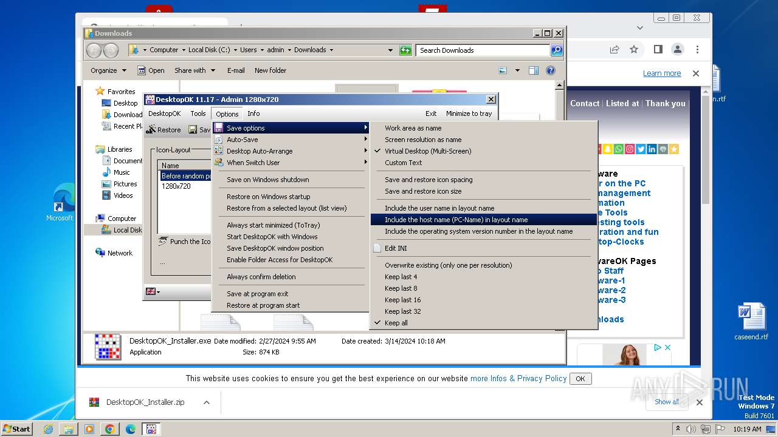Click the Internet Explorer taskbar icon

coord(48,429)
